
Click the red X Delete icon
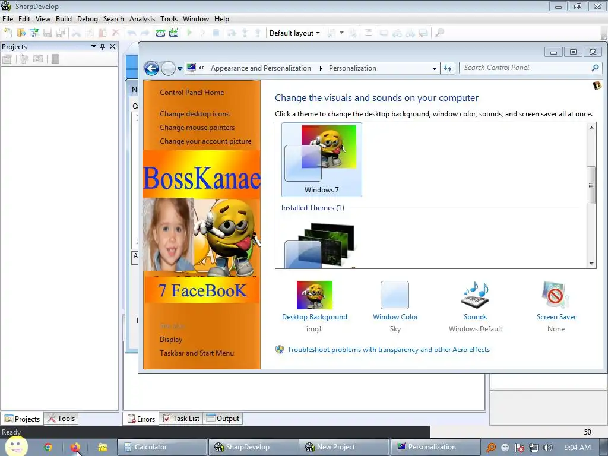[116, 33]
